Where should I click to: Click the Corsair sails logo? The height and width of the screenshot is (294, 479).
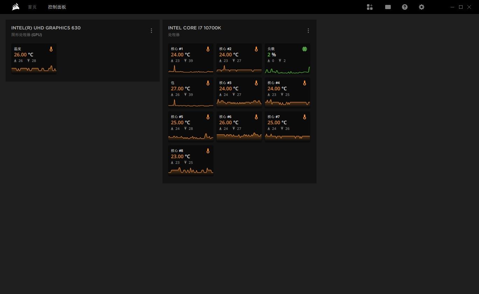tap(15, 7)
